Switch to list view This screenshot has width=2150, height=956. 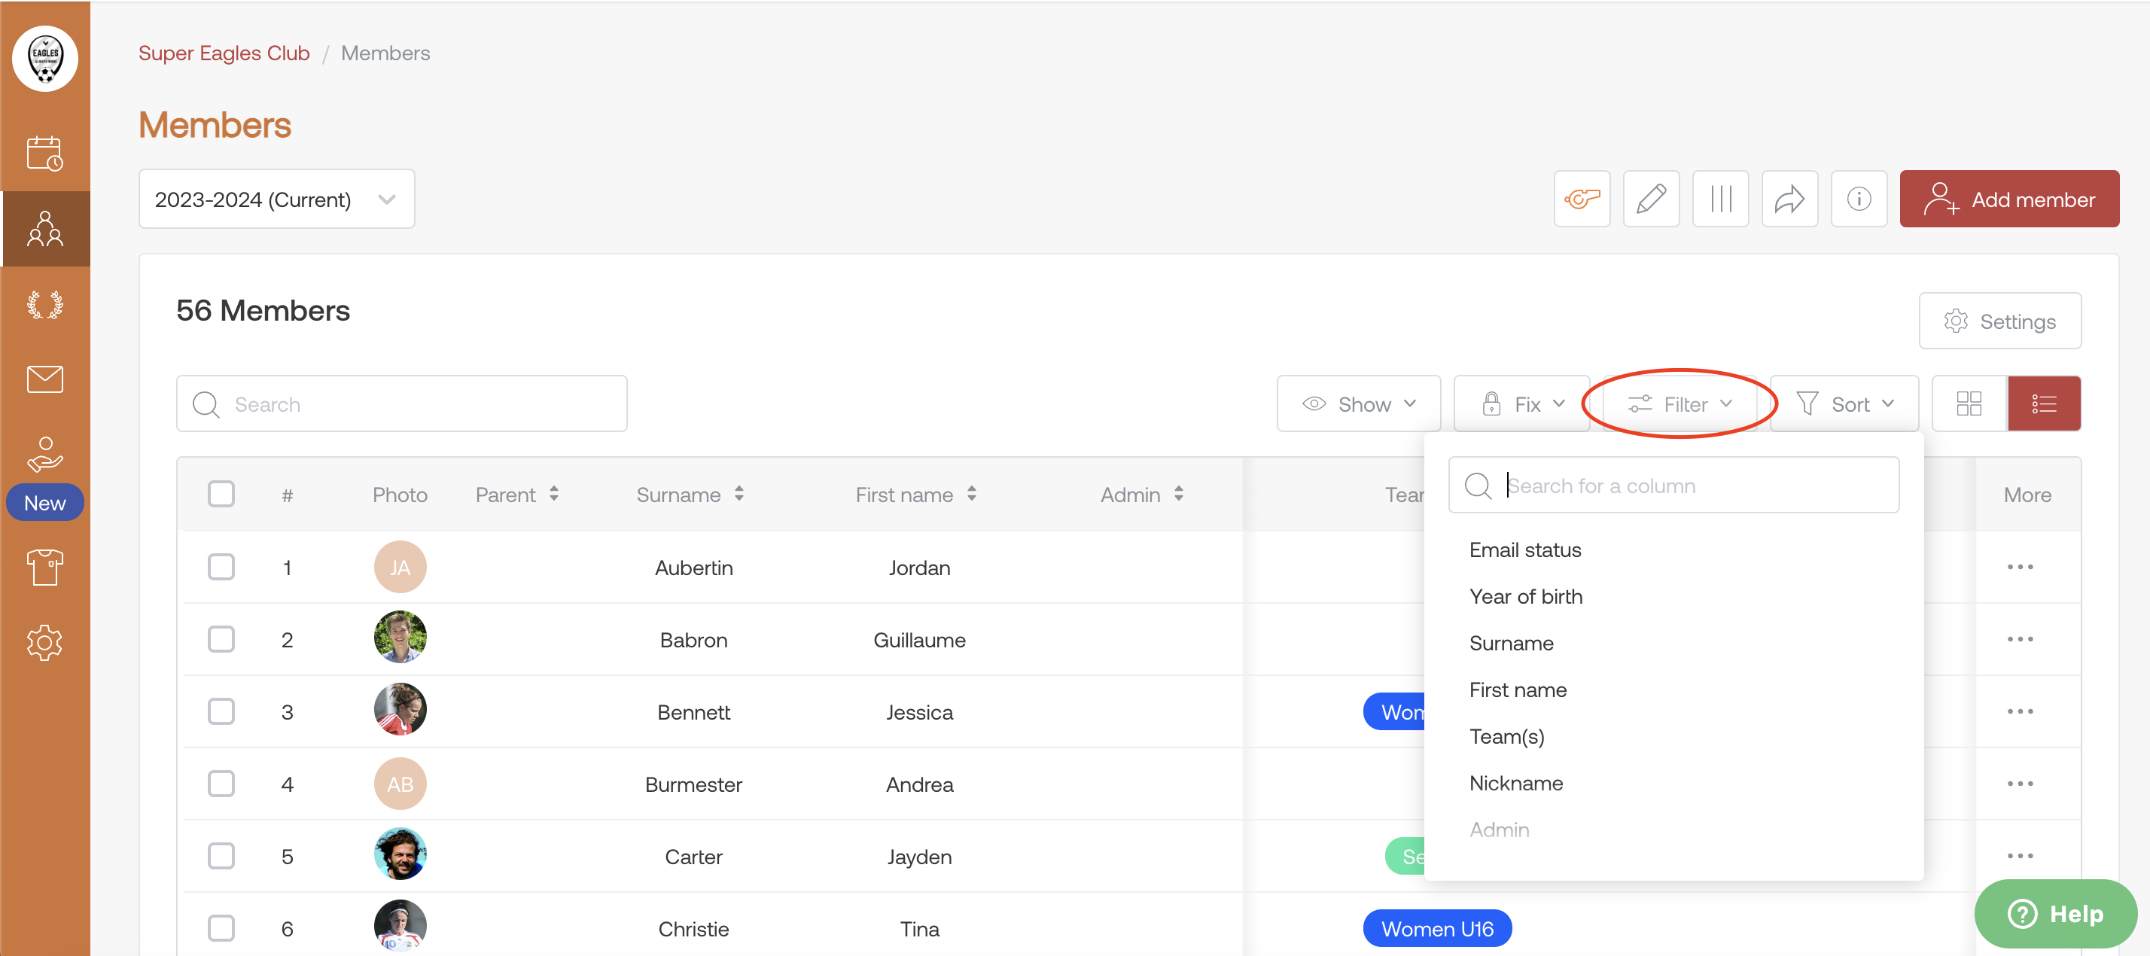click(2044, 404)
